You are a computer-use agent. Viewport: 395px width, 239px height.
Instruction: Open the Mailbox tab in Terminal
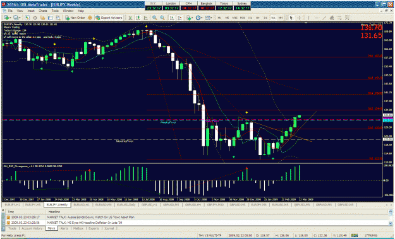tap(78, 228)
